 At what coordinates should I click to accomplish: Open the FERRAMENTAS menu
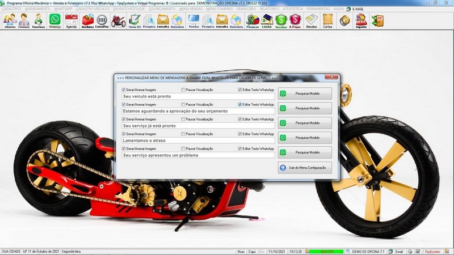click(x=318, y=9)
